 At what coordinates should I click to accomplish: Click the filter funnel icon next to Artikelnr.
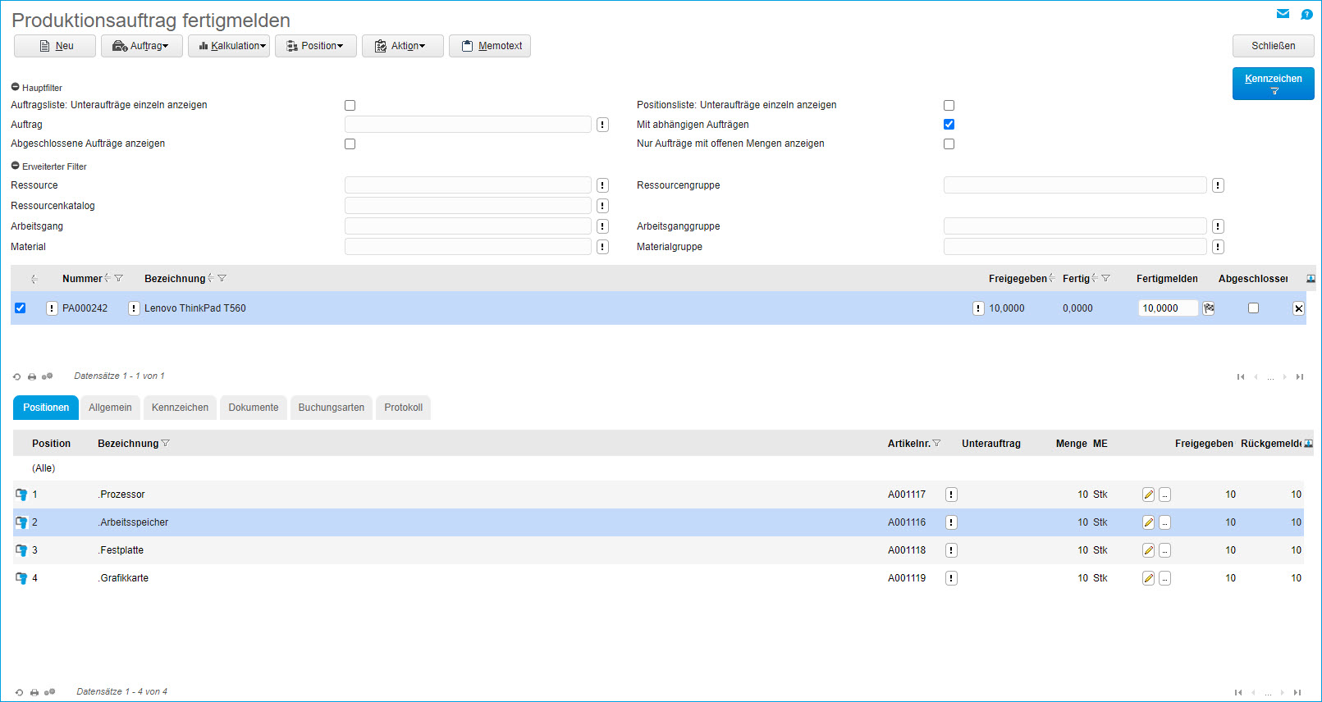937,444
